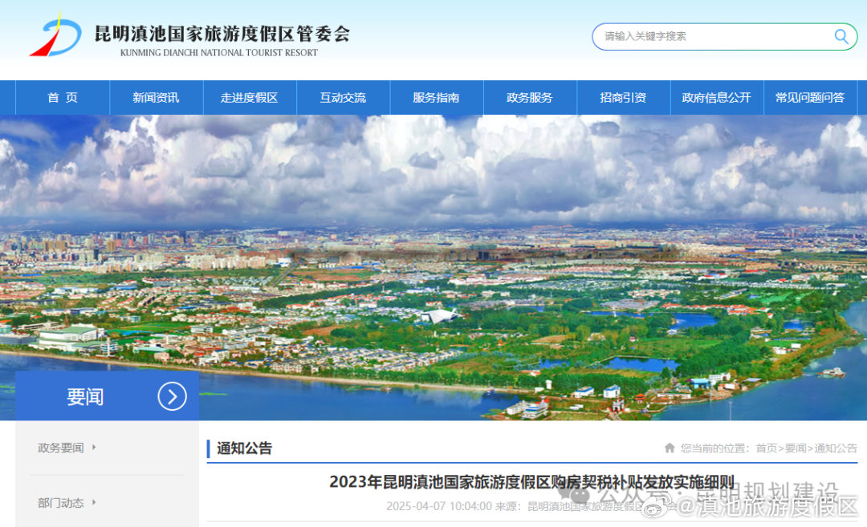
Task: Go to the 新闻资讯 menu
Action: point(156,98)
